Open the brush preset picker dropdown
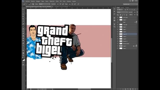 [x=31, y=4]
